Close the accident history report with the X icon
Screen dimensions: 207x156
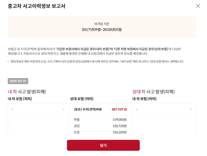point(198,6)
